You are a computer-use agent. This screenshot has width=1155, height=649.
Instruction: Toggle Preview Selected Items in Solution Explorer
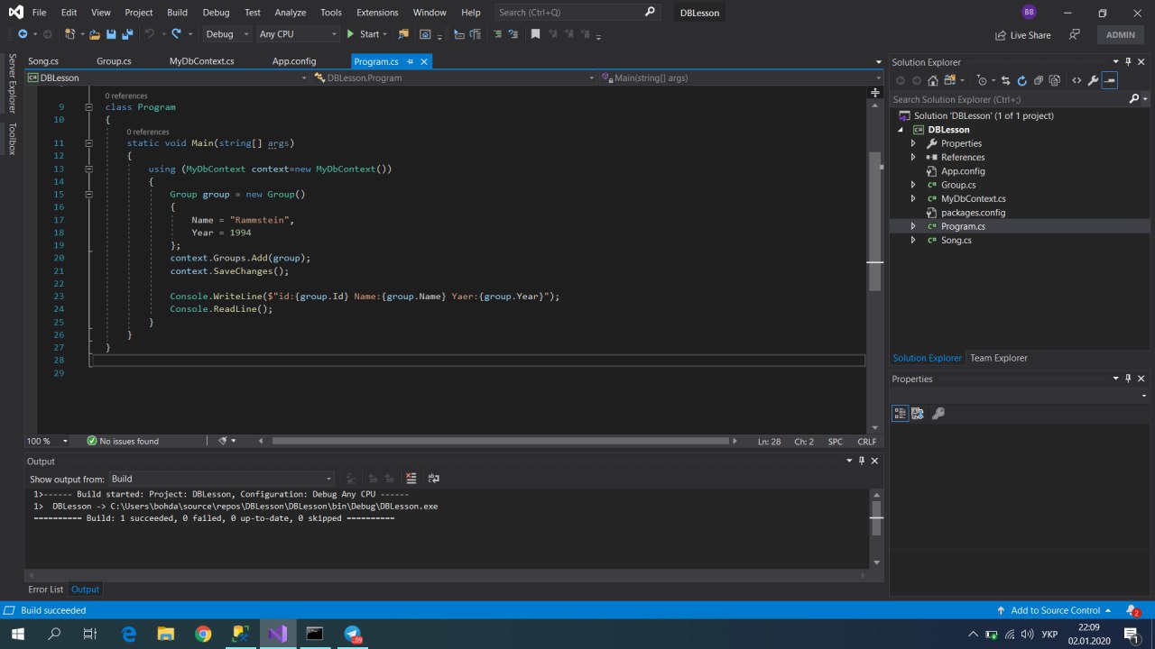coord(1110,80)
